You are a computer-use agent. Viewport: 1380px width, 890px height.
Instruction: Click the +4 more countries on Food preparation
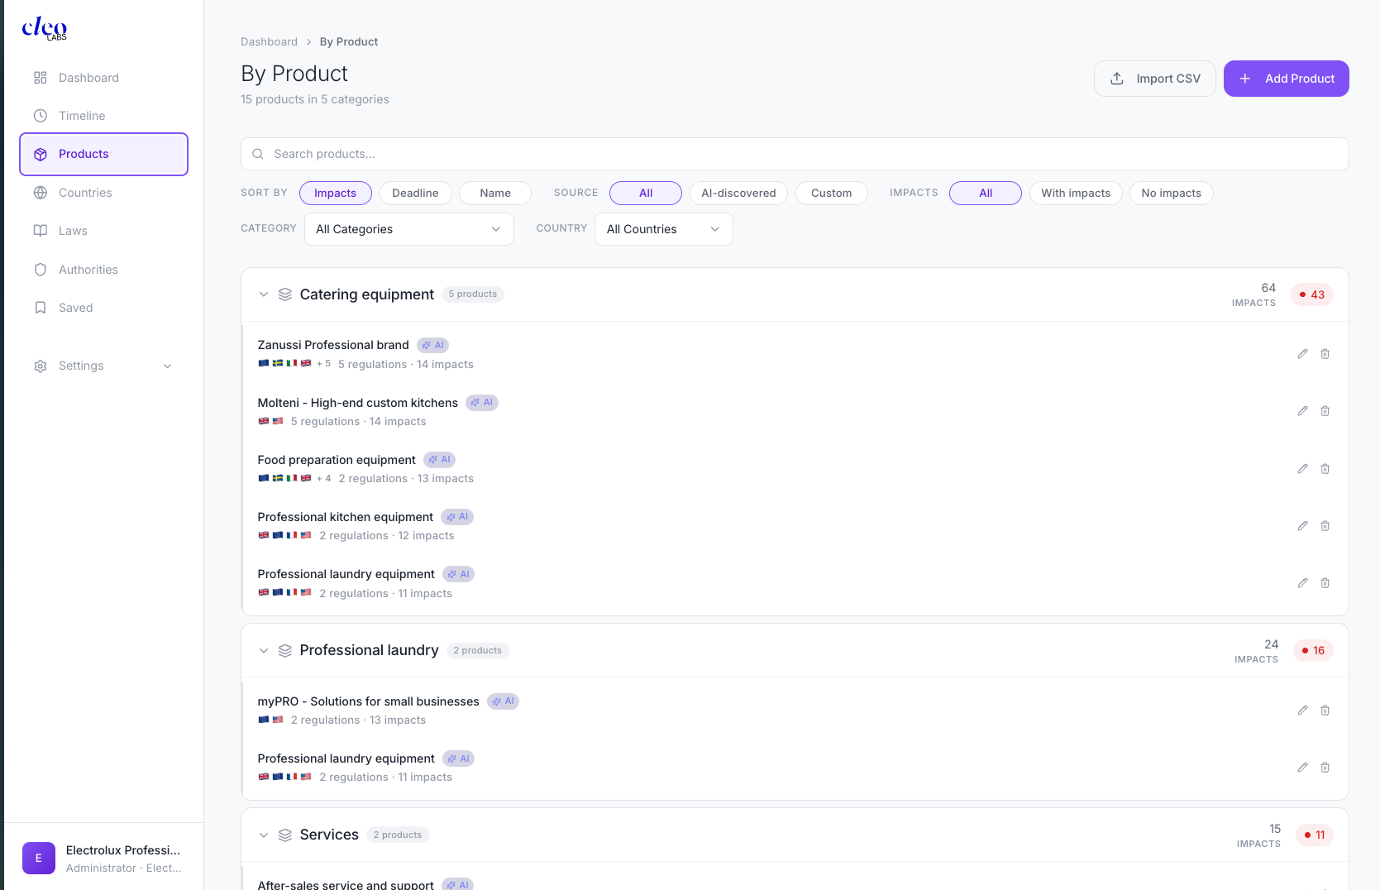[323, 479]
